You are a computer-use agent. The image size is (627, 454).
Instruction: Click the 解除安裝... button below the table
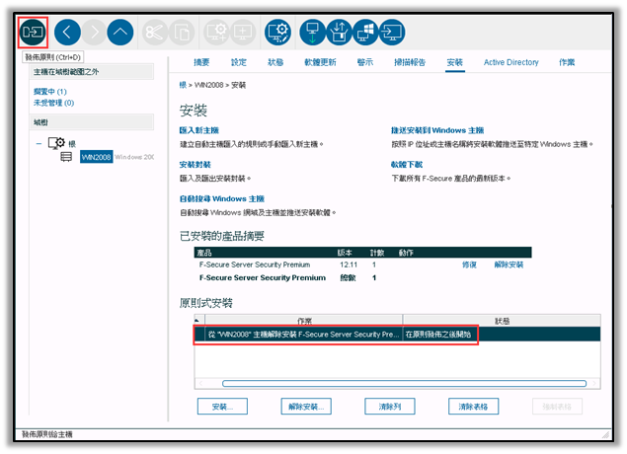[306, 407]
